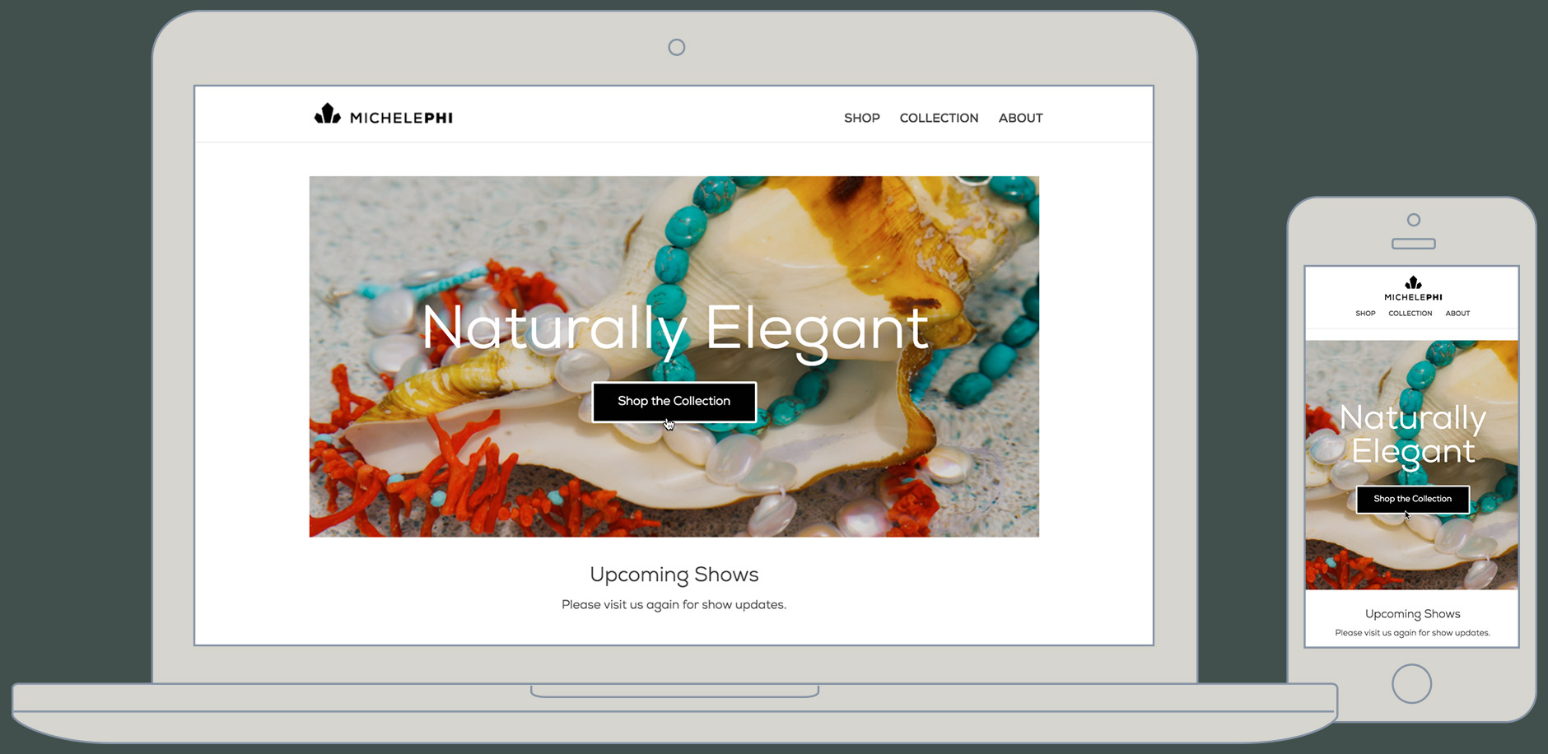Click Shop the Collection button on laptop
The image size is (1548, 754).
(x=674, y=401)
